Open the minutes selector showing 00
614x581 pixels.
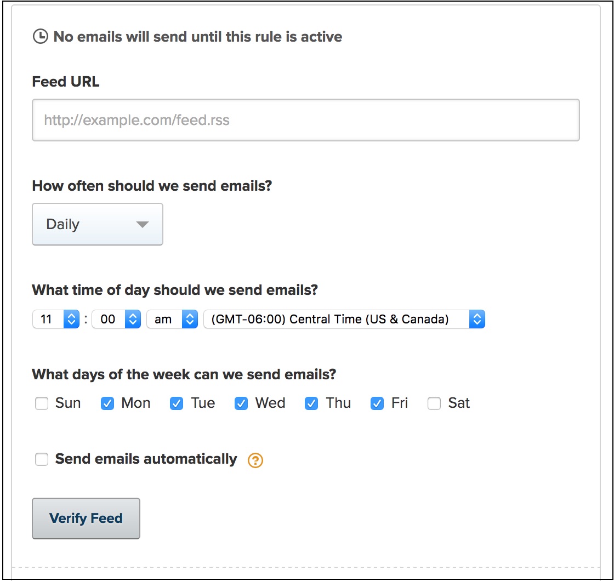click(x=116, y=319)
